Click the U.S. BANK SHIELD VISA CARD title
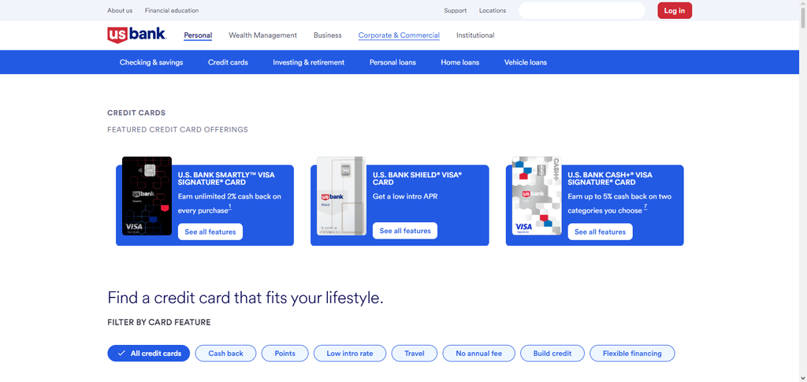The width and height of the screenshot is (807, 382). tap(418, 179)
